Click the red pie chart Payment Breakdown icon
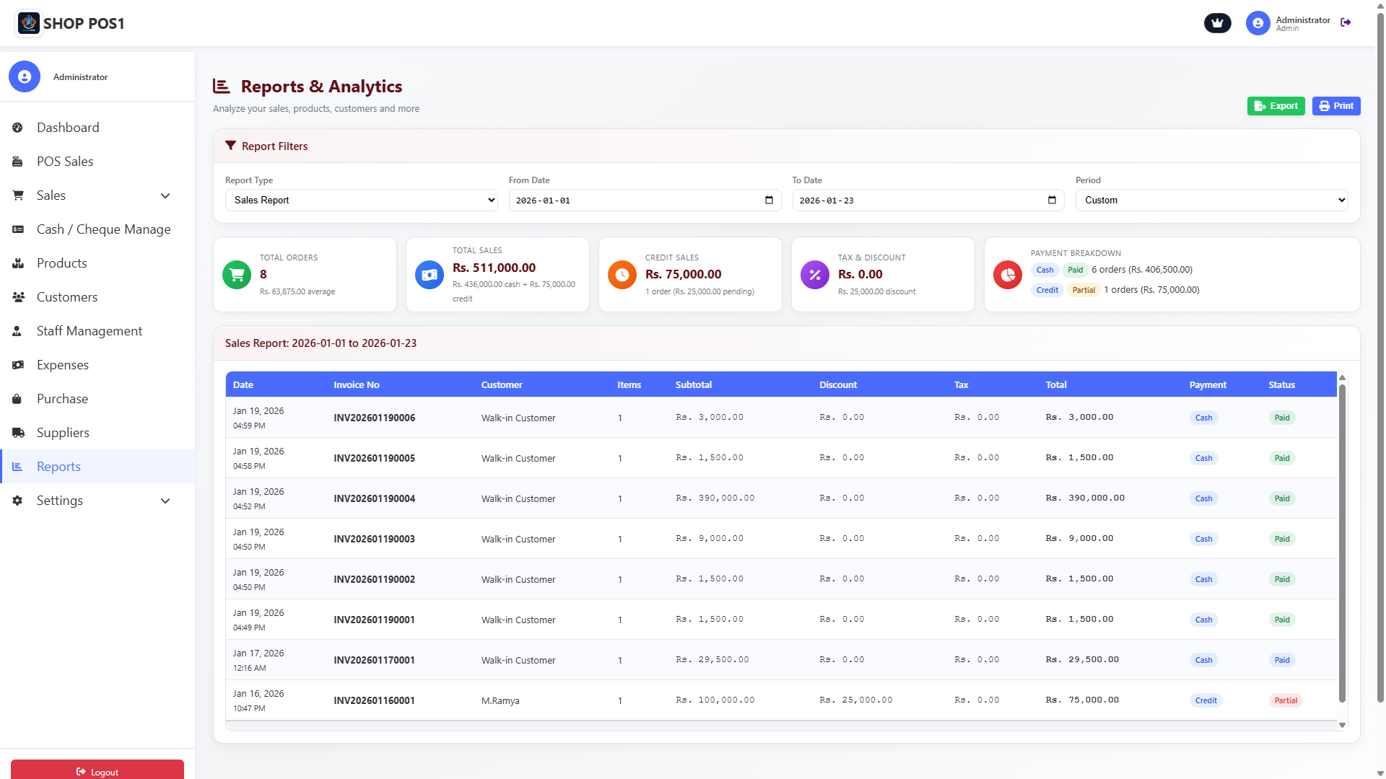The image size is (1386, 779). (1007, 275)
